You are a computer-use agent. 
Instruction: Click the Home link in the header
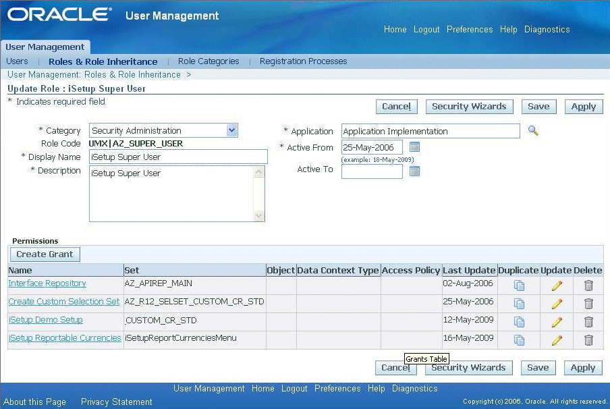pos(395,30)
